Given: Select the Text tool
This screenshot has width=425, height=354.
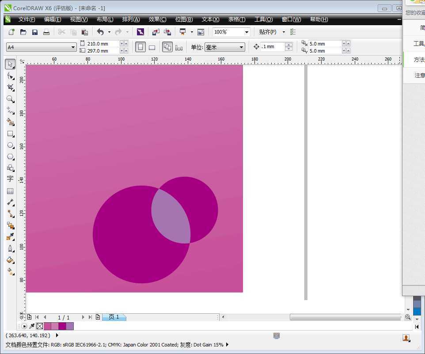Looking at the screenshot, I should click(x=11, y=179).
